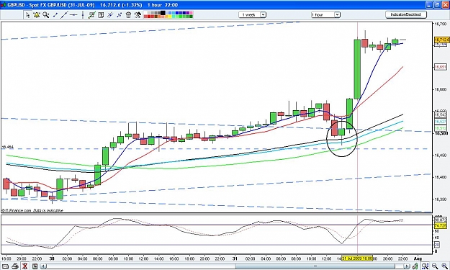Viewport: 450px width, 270px height.
Task: Click the zoom-to-fit magnifier icon
Action: click(x=425, y=266)
